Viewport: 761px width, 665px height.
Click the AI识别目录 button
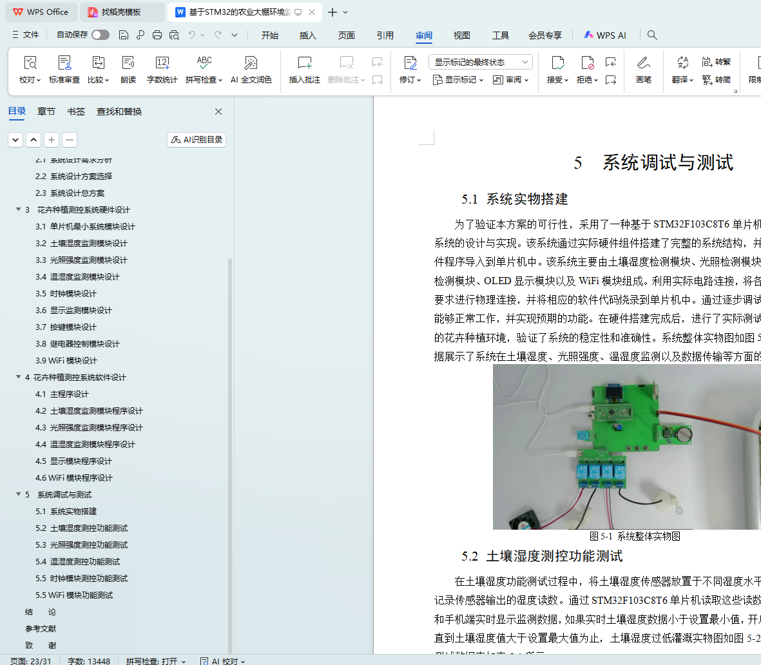click(x=197, y=139)
